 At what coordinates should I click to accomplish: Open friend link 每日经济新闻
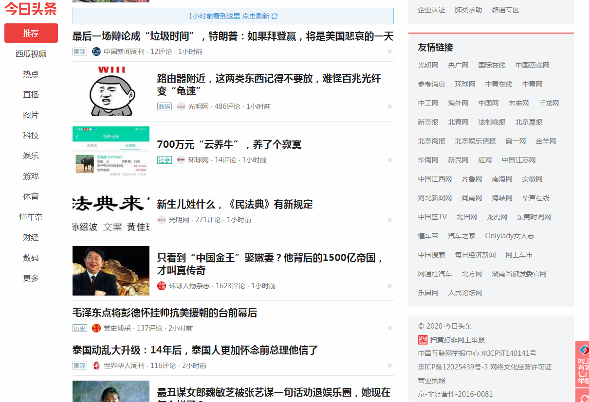pos(475,255)
